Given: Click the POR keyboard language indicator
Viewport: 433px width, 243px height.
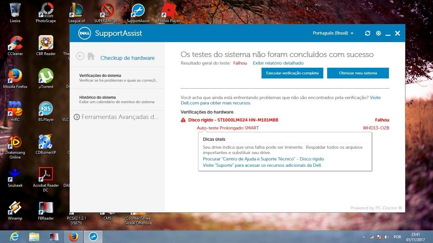Looking at the screenshot, I should pos(397,237).
